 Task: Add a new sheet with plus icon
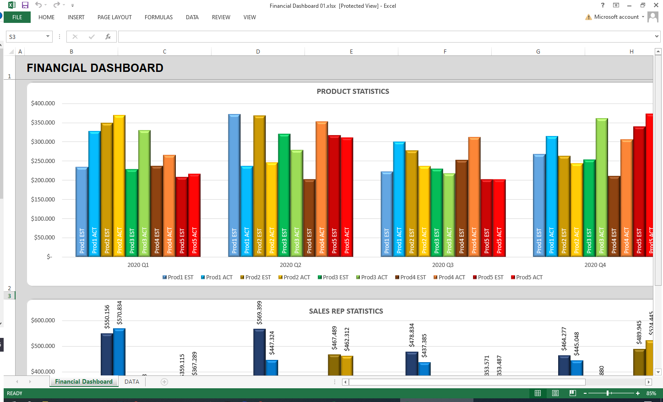tap(164, 382)
